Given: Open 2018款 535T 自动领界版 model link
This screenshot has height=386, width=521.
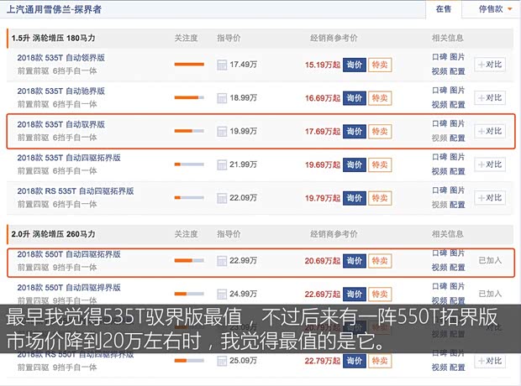Looking at the screenshot, I should pos(61,58).
